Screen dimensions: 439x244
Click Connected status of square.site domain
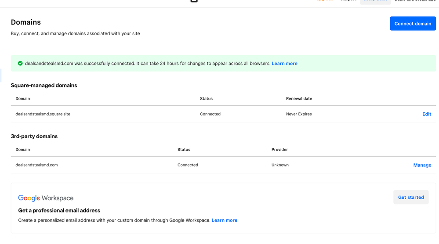pos(210,114)
